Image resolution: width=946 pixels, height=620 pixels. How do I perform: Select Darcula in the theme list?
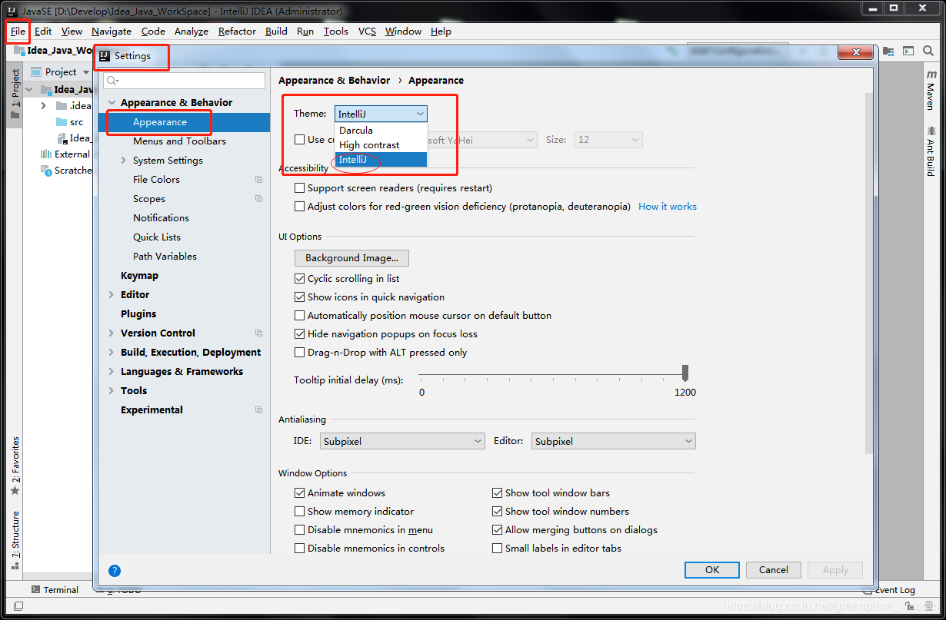tap(381, 131)
